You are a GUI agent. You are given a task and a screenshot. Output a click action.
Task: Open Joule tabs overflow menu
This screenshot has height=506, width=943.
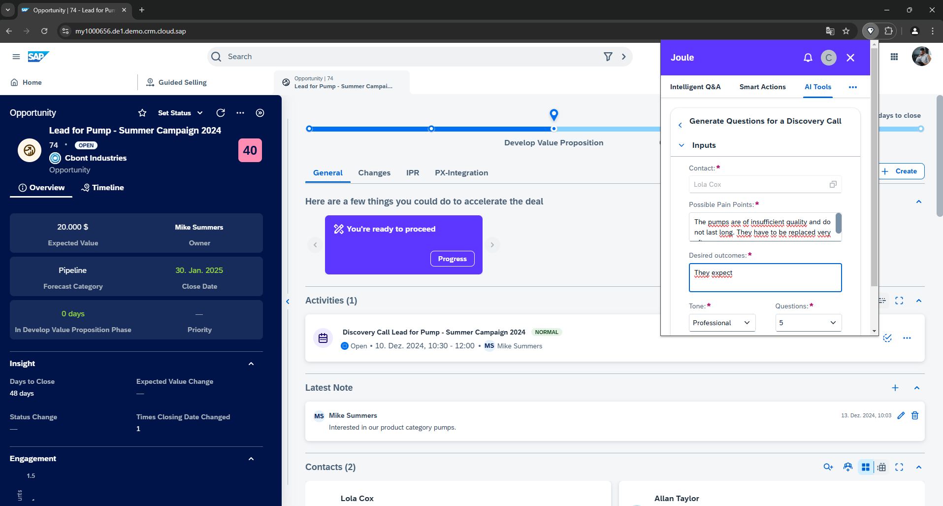pyautogui.click(x=853, y=87)
